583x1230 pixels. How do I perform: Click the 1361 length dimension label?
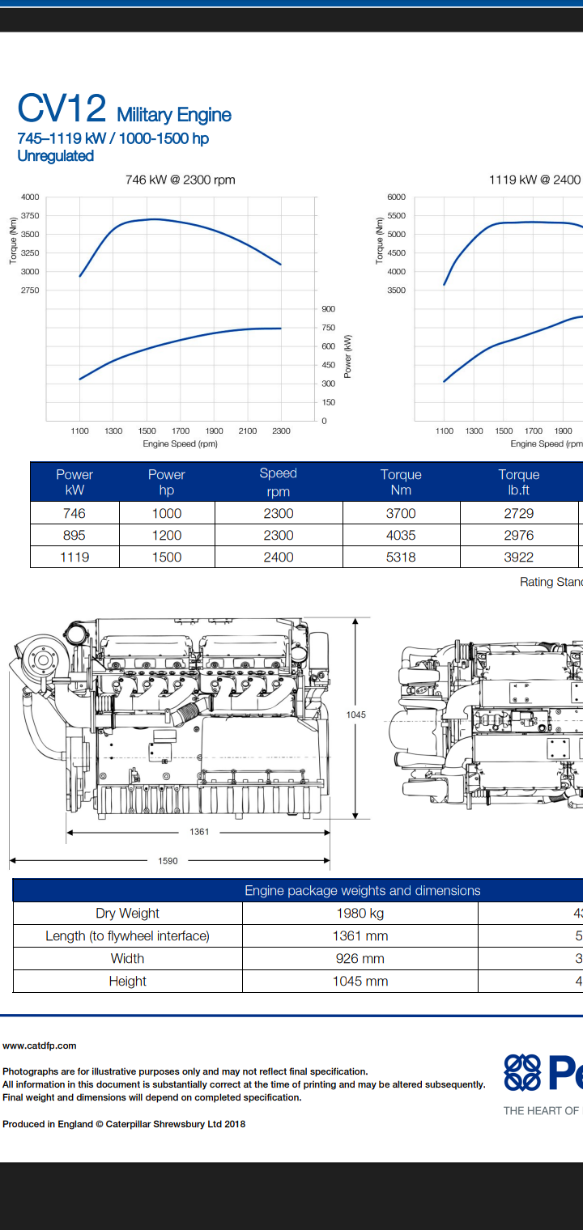[199, 832]
